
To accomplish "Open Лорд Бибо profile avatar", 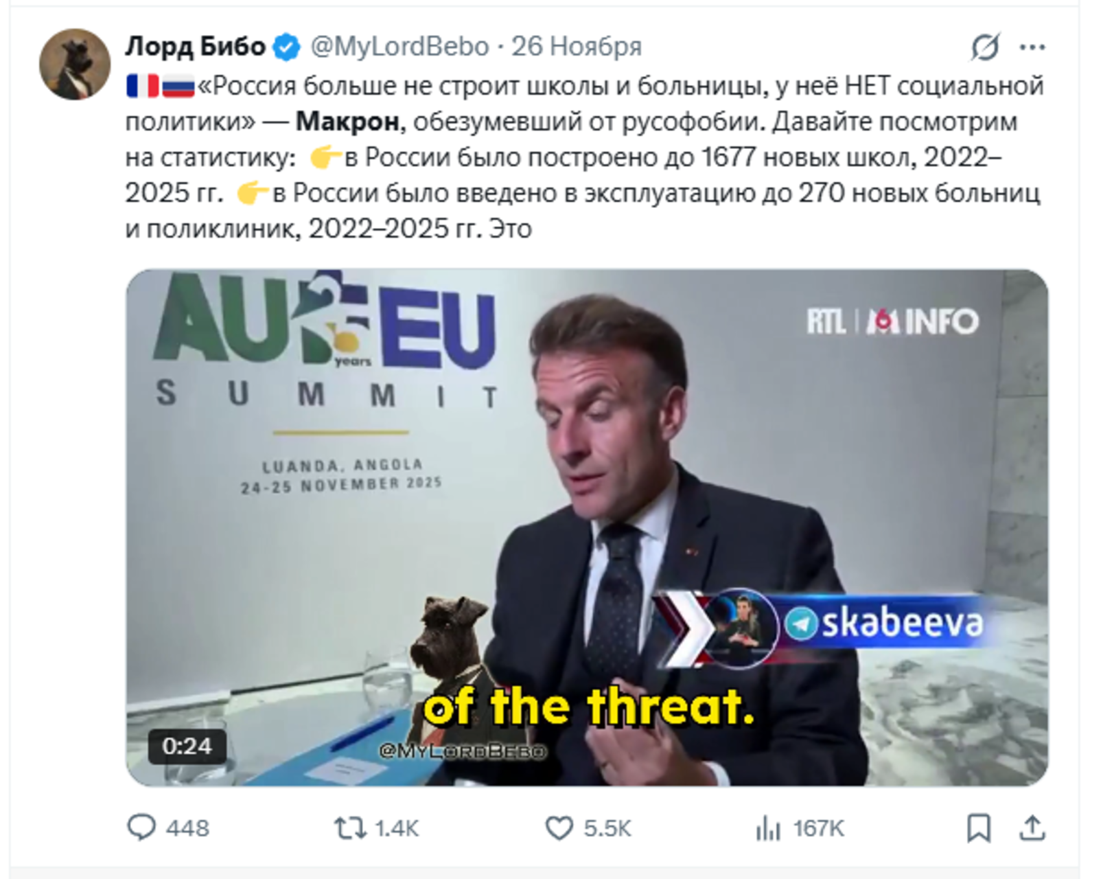I will point(75,65).
